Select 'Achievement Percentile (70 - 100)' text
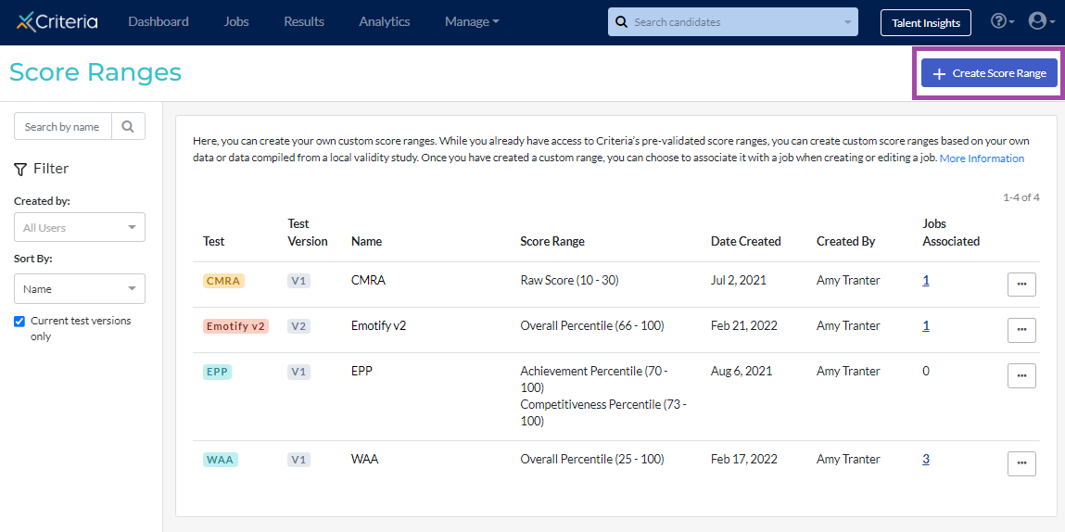Image resolution: width=1065 pixels, height=532 pixels. (594, 379)
